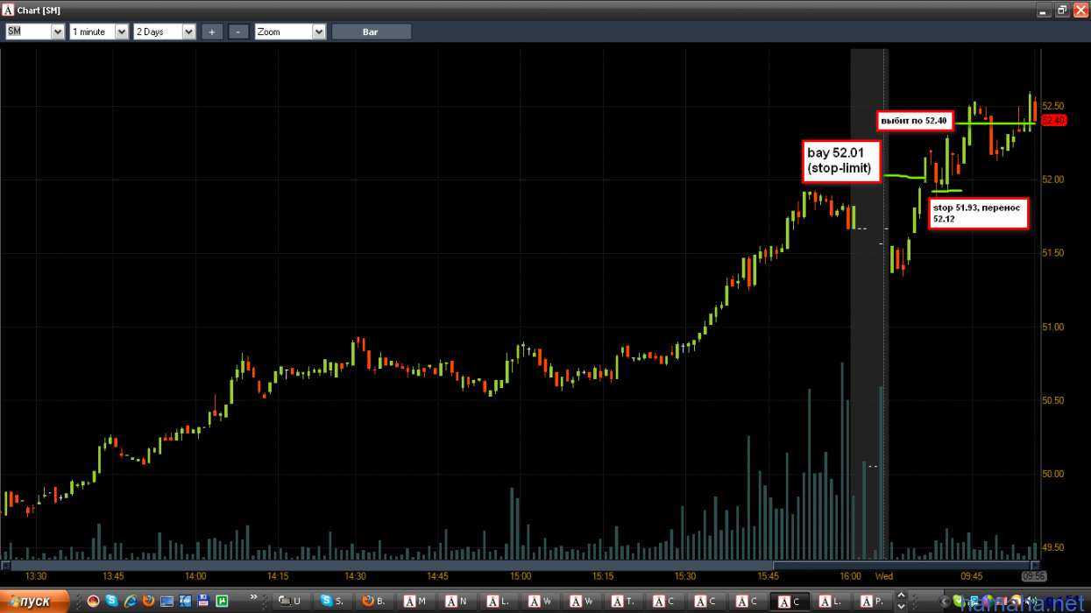Screen dimensions: 1091x613
Task: Click the Bar chart type button
Action: point(371,32)
